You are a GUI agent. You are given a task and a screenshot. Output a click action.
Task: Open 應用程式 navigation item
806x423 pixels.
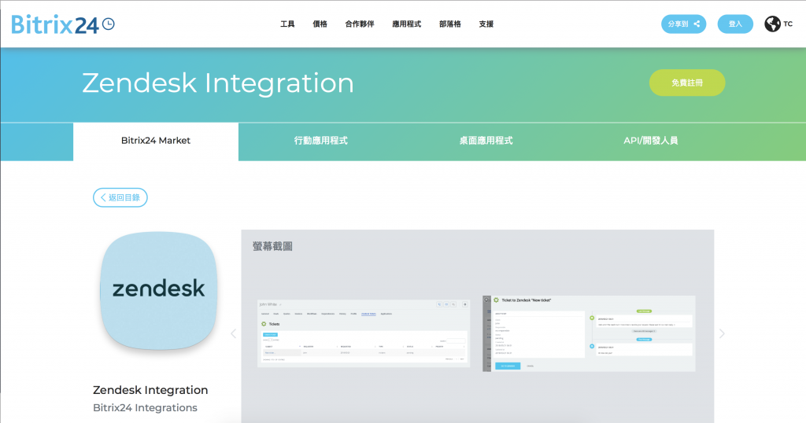[407, 24]
